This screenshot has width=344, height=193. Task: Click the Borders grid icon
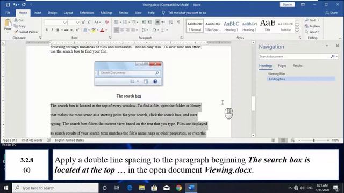tap(162, 30)
